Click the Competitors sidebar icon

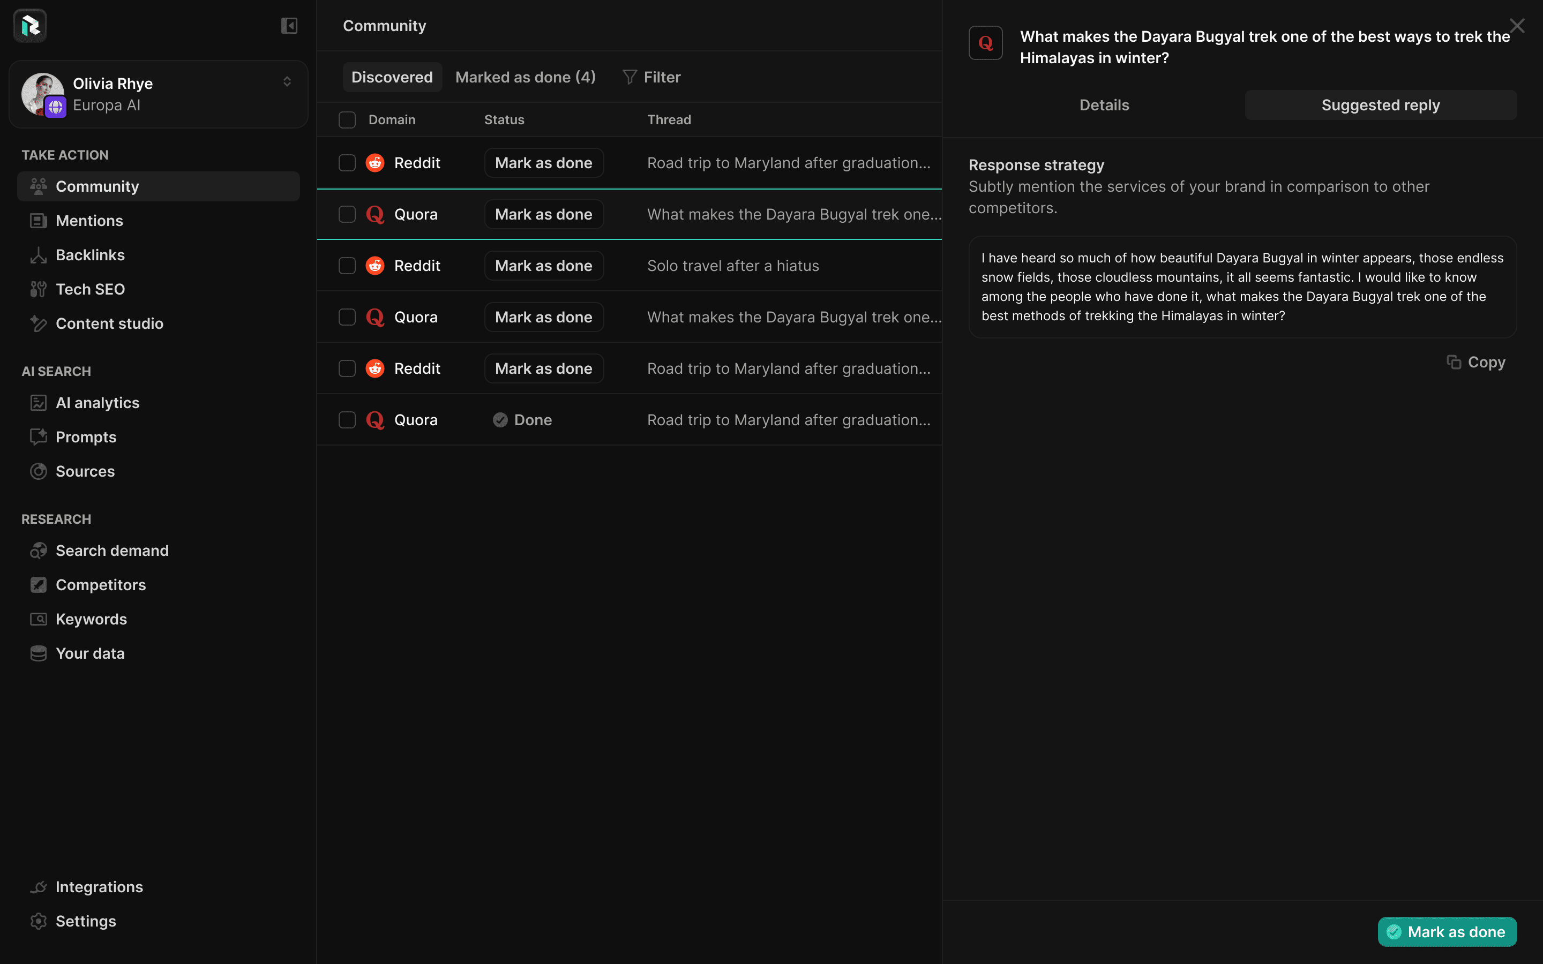pos(38,585)
